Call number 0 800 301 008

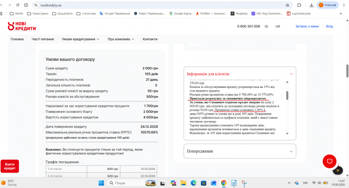pyautogui.click(x=249, y=26)
